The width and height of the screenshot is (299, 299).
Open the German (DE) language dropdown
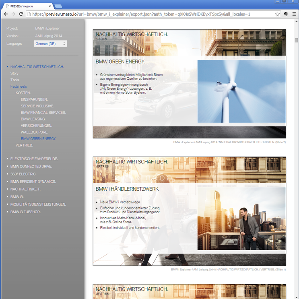(50, 43)
